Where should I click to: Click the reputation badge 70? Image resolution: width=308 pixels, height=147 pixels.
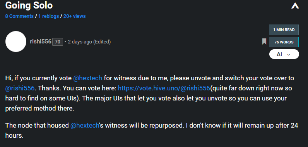(58, 42)
